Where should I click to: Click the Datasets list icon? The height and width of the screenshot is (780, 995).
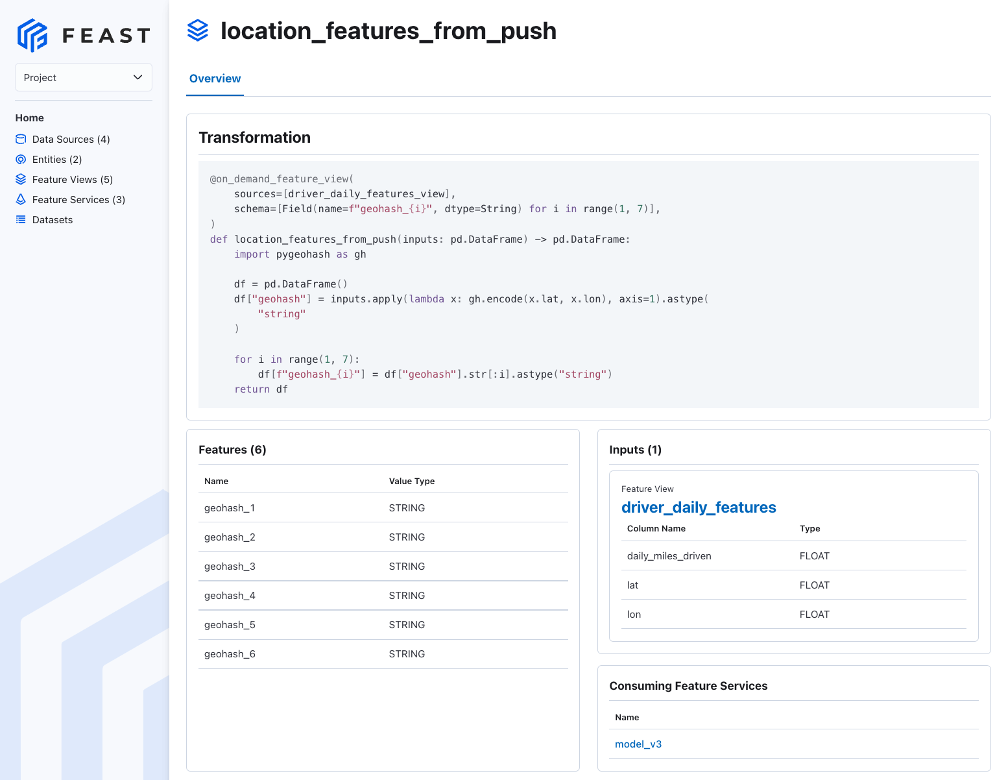[x=21, y=220]
